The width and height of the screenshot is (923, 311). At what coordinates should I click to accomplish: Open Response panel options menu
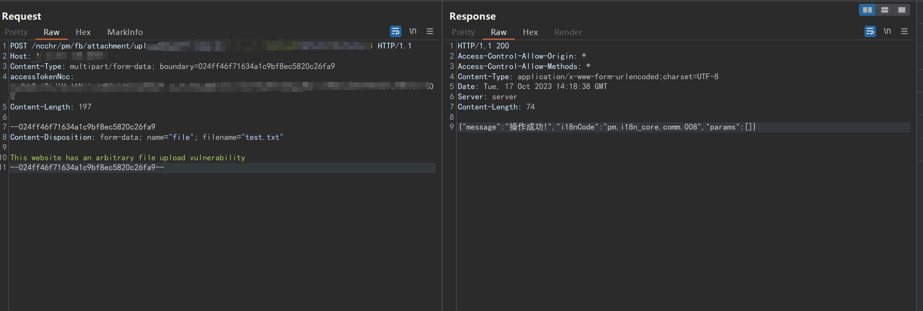904,31
